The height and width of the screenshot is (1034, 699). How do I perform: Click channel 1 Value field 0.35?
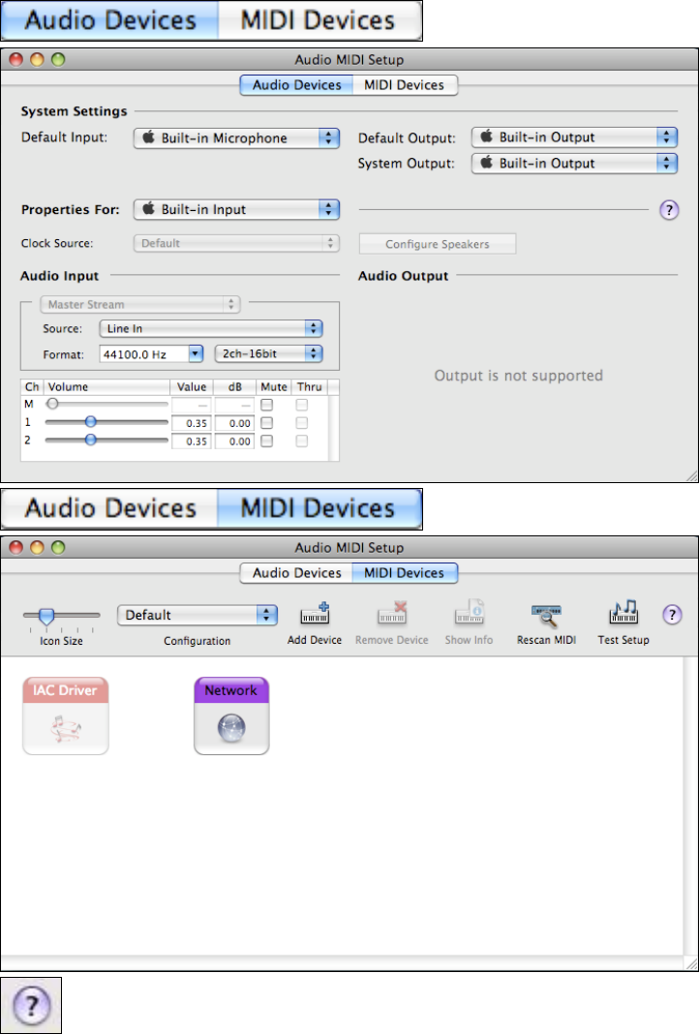point(192,423)
